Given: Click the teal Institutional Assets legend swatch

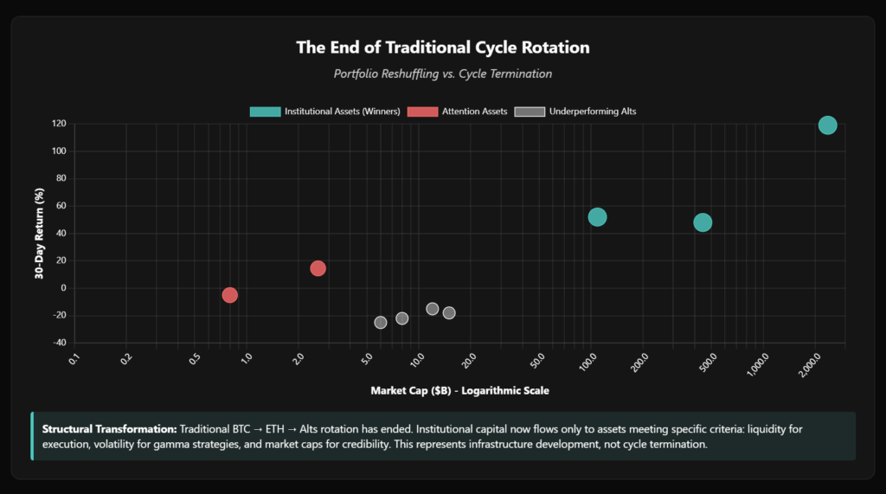Looking at the screenshot, I should [x=265, y=111].
